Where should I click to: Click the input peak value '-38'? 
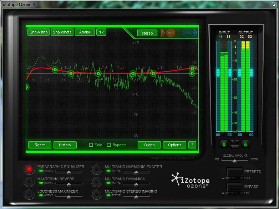pyautogui.click(x=228, y=37)
